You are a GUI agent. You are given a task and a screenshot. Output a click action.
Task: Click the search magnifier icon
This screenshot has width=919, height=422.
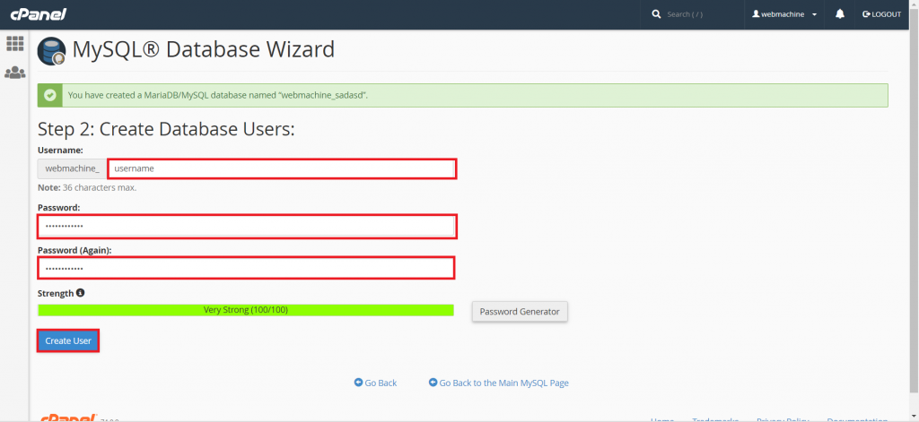(656, 14)
